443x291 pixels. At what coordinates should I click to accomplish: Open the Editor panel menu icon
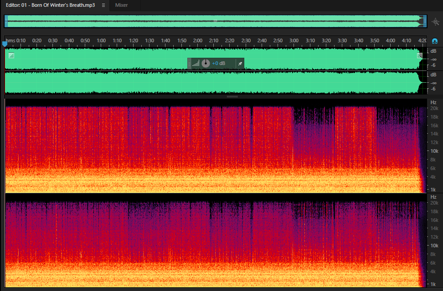[x=103, y=5]
